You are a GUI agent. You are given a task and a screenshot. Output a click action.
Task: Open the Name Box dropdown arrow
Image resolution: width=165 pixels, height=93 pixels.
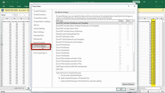pyautogui.click(x=12, y=15)
